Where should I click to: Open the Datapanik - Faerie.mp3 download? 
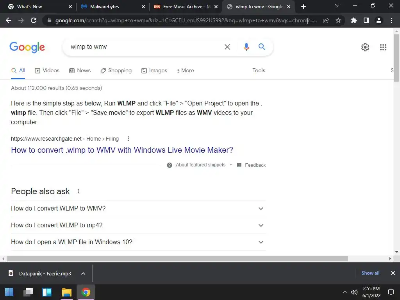click(x=45, y=273)
